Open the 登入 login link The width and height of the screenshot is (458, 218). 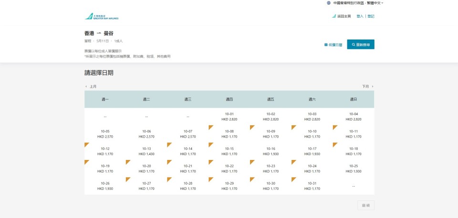point(360,16)
